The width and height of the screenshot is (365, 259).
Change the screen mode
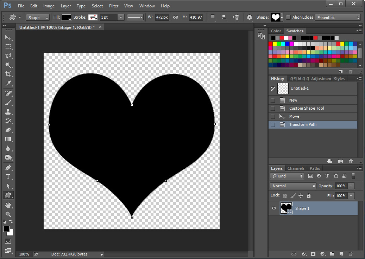pyautogui.click(x=8, y=251)
